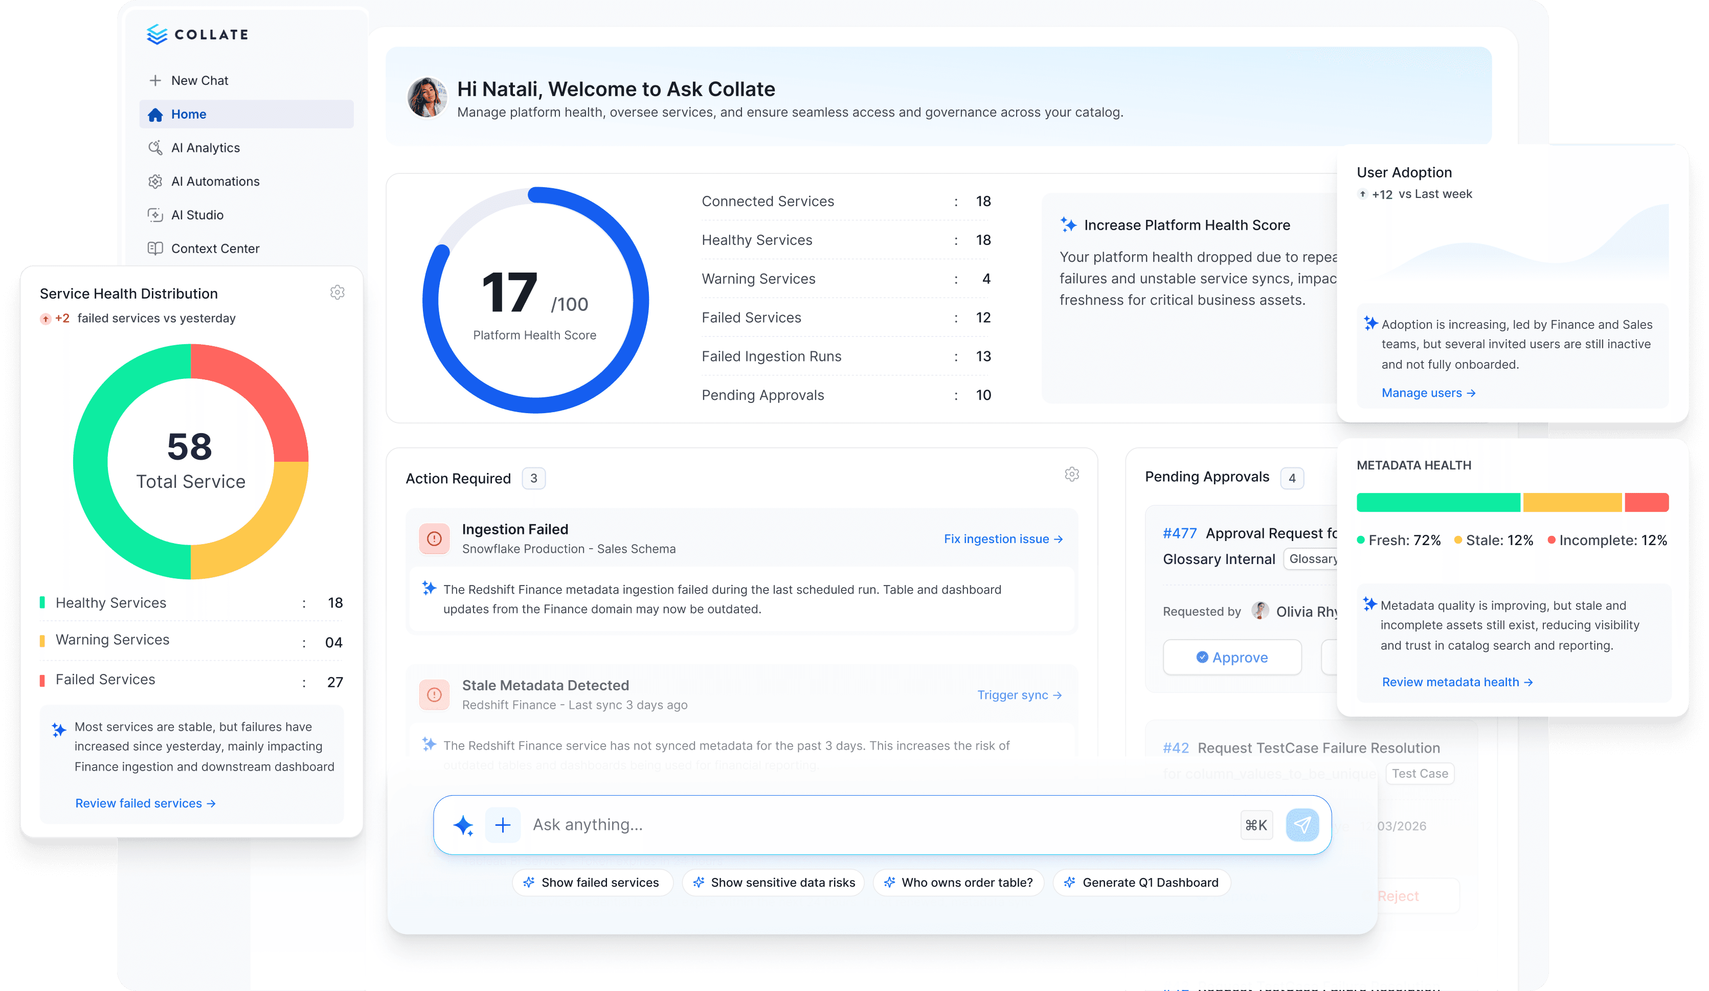Screen dimensions: 1709x991
Task: Click Review metadata health link
Action: click(1457, 682)
